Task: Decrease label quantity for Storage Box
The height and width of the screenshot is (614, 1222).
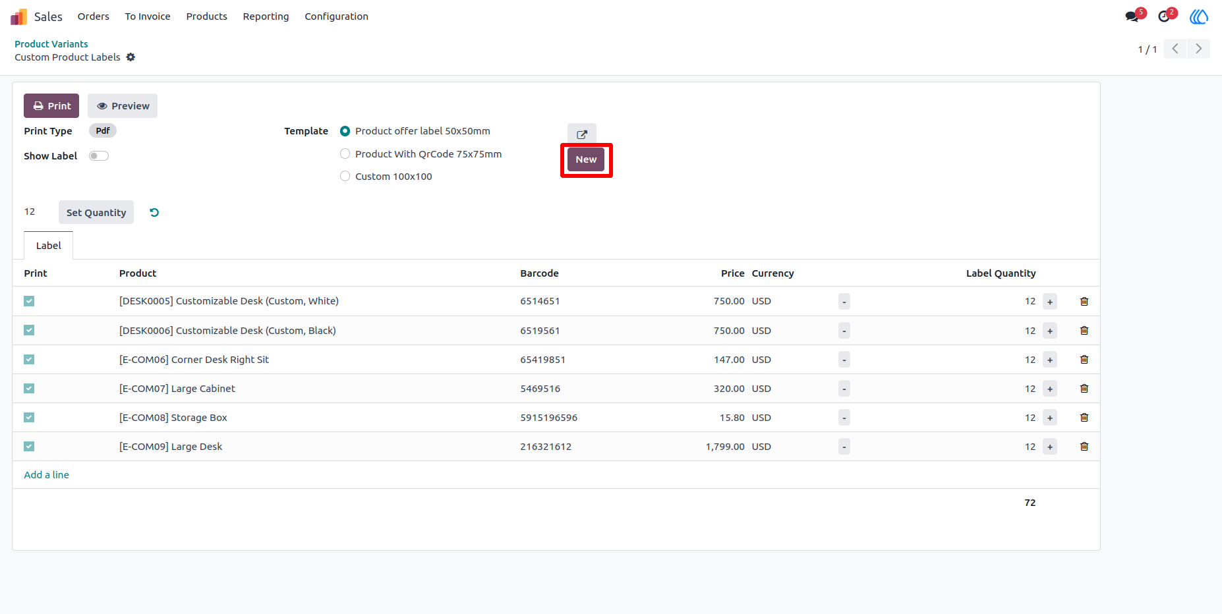Action: click(x=844, y=418)
